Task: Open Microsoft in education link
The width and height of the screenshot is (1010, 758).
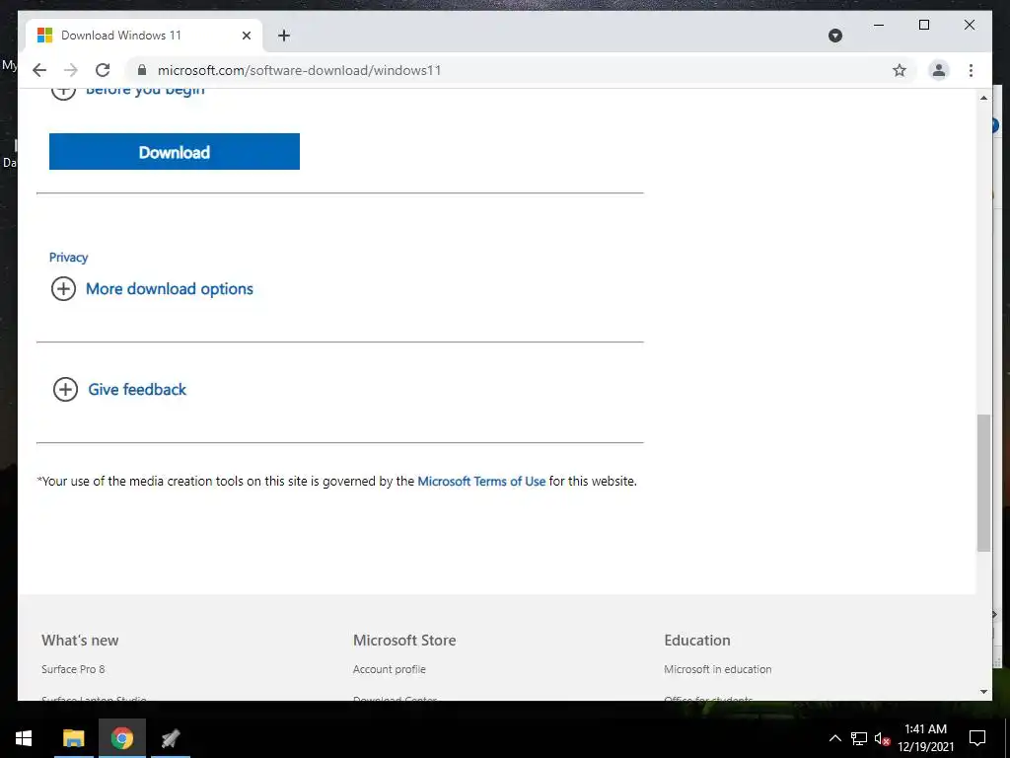Action: [x=718, y=669]
